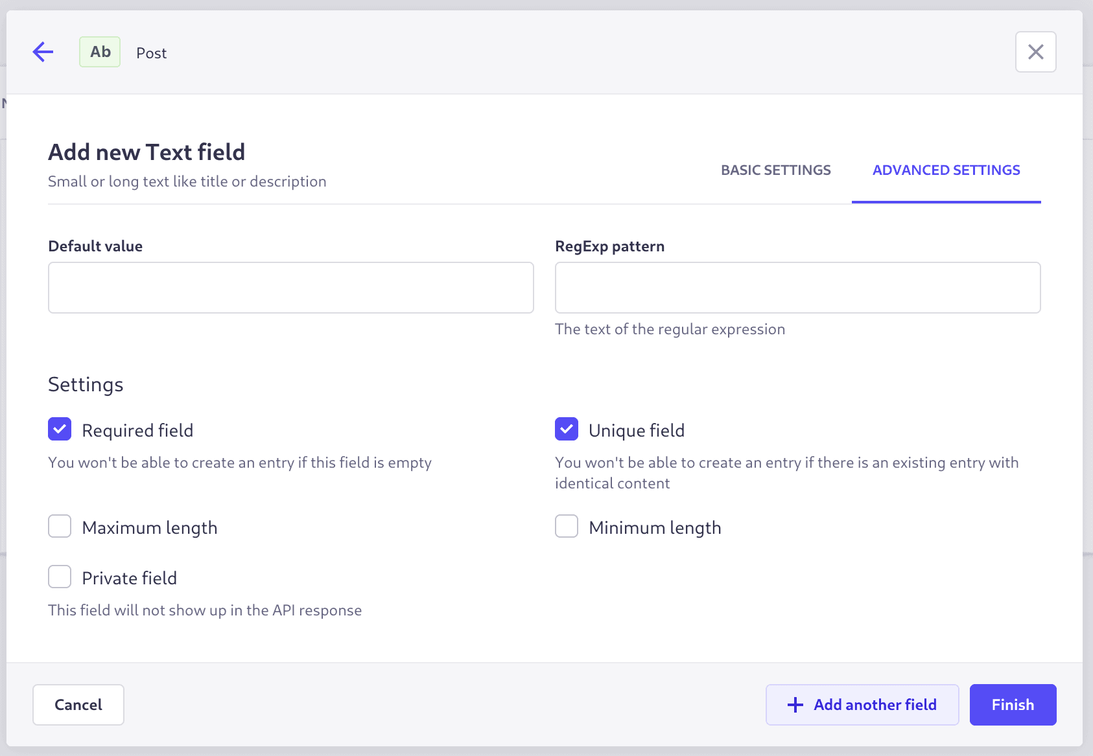Click the Settings section heading

[85, 384]
